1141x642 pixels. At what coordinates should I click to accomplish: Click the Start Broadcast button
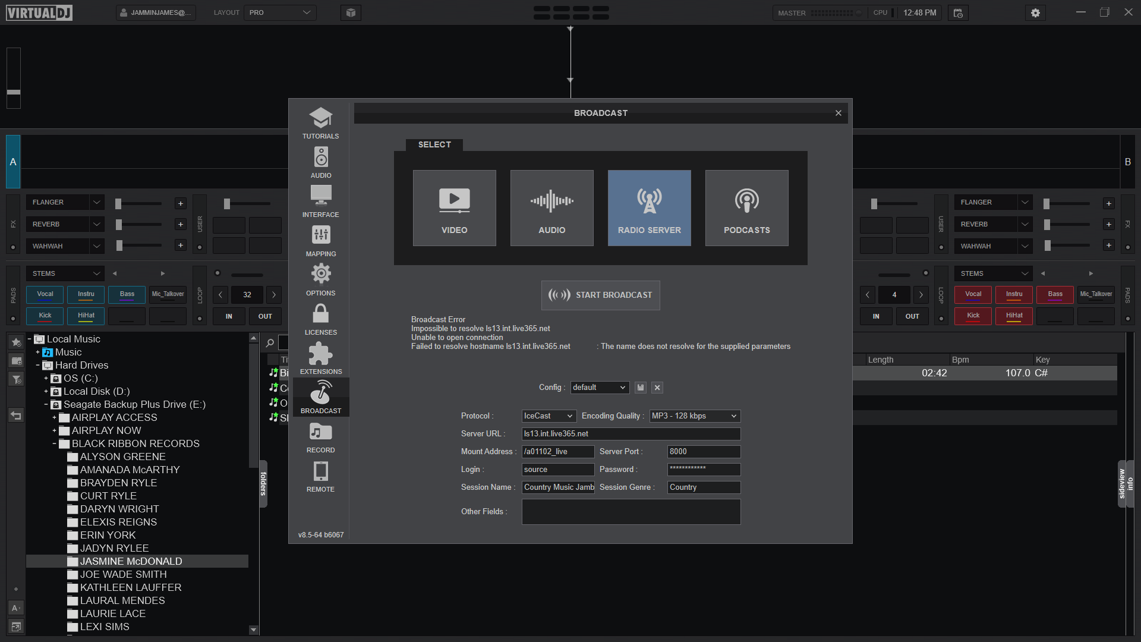[x=600, y=295]
